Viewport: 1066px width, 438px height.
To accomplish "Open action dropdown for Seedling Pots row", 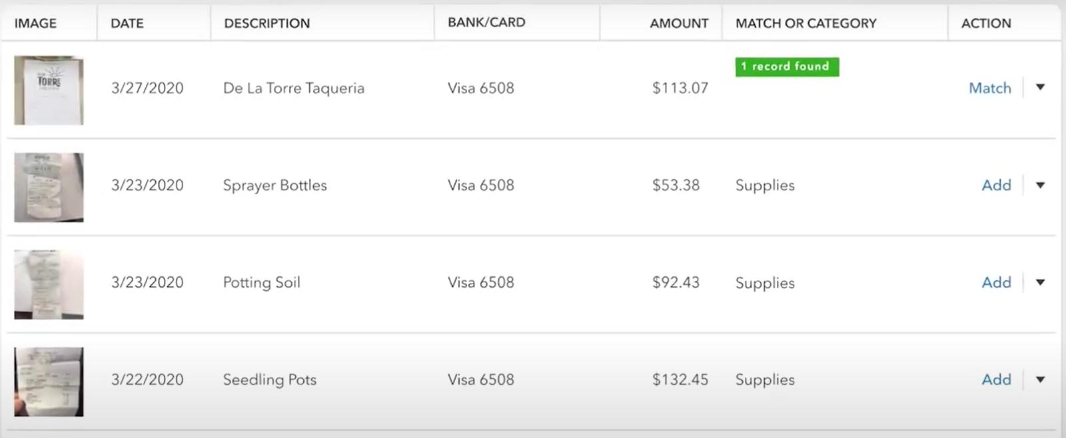I will tap(1040, 379).
